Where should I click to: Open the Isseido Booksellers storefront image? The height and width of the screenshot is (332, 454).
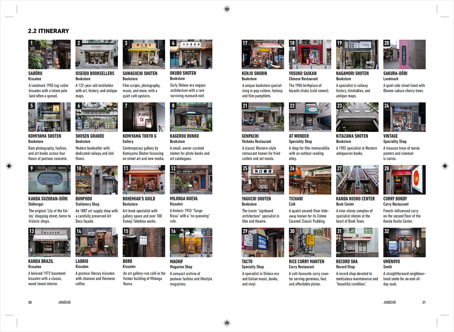point(96,54)
